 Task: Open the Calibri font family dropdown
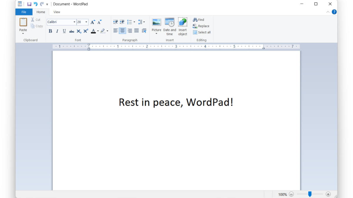(74, 22)
